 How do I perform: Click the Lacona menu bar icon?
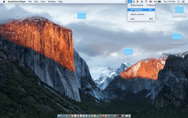129,2
